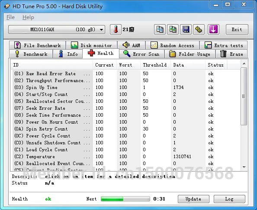Click the Log button

229,199
